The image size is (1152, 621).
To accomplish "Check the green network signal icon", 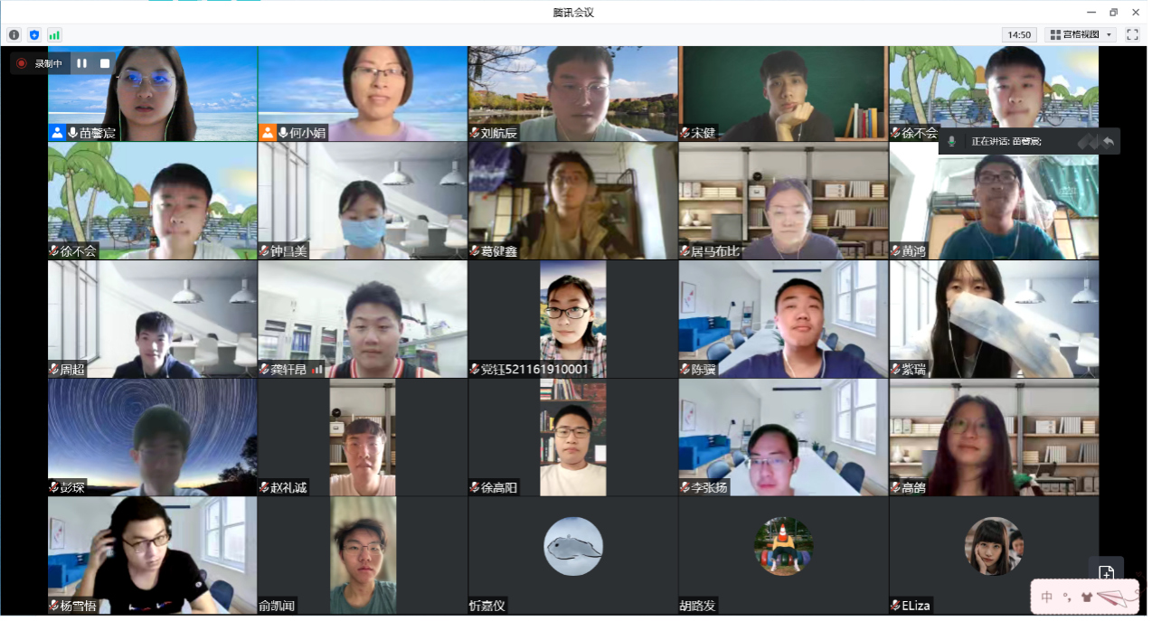I will pos(54,34).
